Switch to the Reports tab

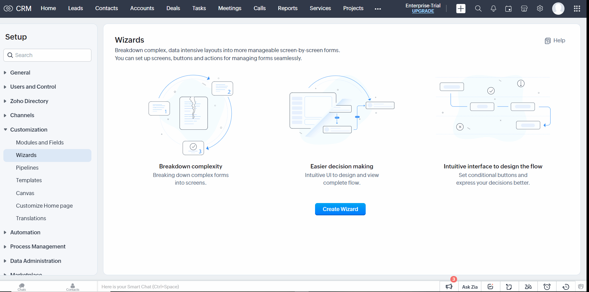[287, 8]
